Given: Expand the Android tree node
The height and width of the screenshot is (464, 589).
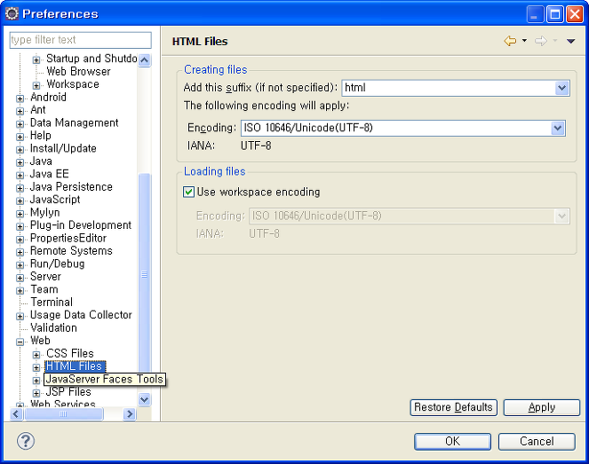Looking at the screenshot, I should click(x=20, y=98).
